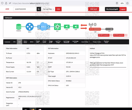Click the gray STB device icon
The image size is (132, 110).
click(x=109, y=29)
